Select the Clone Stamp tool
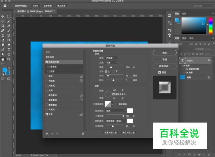 click(3, 35)
